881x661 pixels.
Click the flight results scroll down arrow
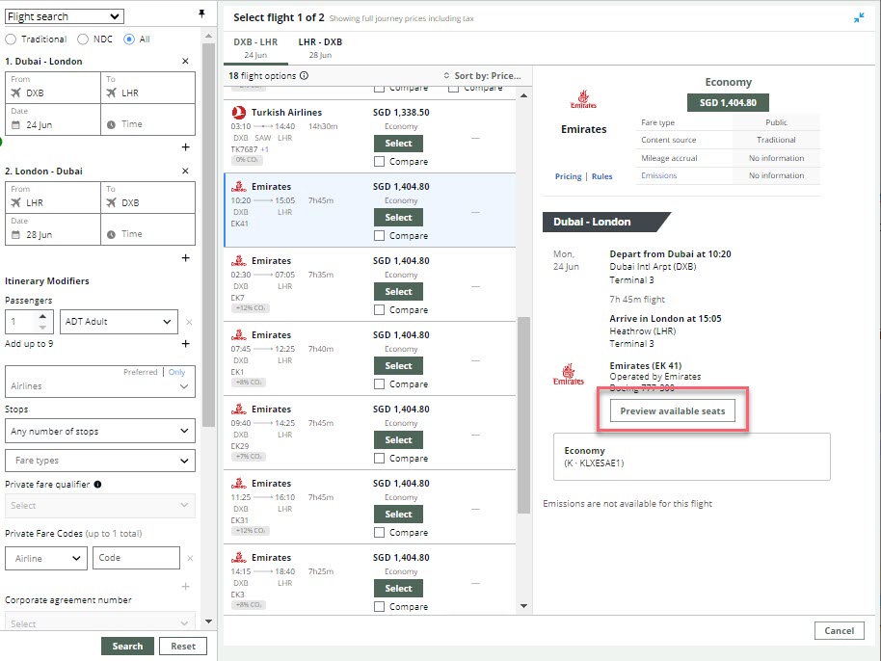pyautogui.click(x=523, y=606)
